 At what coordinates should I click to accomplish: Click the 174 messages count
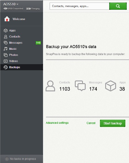click(x=93, y=89)
